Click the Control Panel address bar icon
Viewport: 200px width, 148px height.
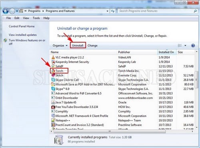pos(21,11)
